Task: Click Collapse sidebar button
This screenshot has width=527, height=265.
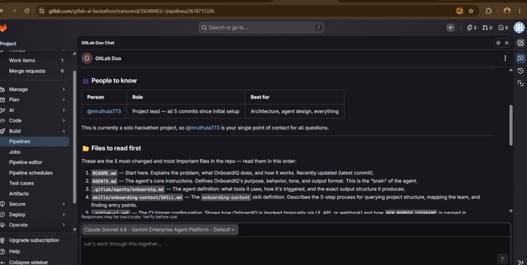Action: [28, 262]
